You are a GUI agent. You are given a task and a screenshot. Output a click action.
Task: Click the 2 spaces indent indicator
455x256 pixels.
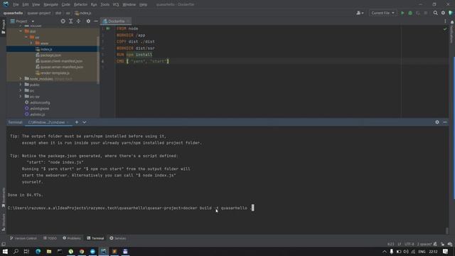coord(424,244)
